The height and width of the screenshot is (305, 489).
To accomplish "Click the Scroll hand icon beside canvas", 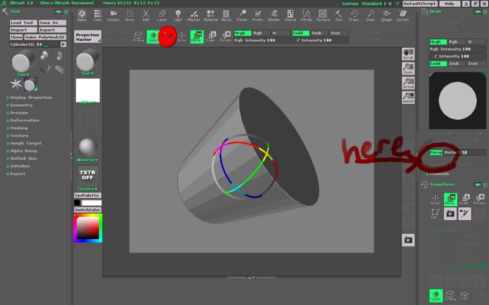I will [x=408, y=54].
